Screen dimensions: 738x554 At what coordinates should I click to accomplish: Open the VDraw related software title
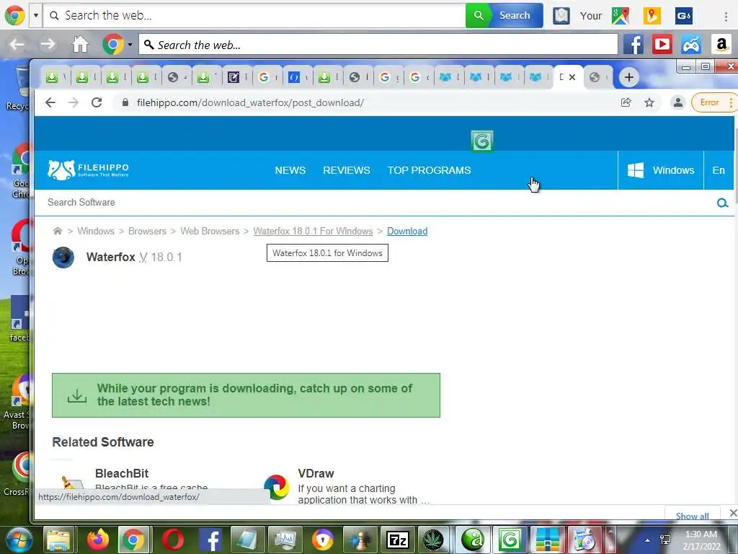(x=316, y=473)
